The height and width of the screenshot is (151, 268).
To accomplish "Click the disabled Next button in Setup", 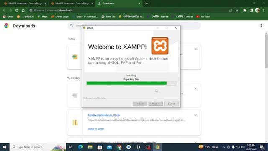I will point(155,104).
